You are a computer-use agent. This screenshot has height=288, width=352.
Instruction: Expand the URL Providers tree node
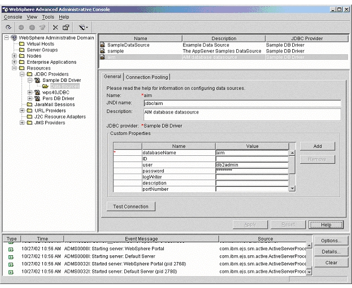point(22,110)
